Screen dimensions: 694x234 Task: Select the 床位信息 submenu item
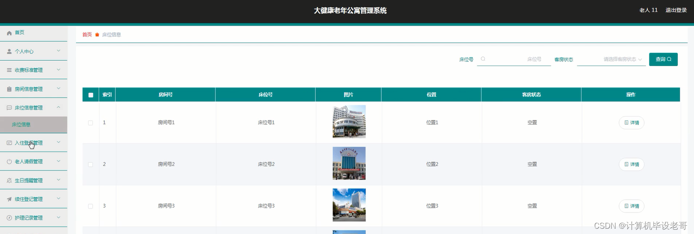point(33,124)
